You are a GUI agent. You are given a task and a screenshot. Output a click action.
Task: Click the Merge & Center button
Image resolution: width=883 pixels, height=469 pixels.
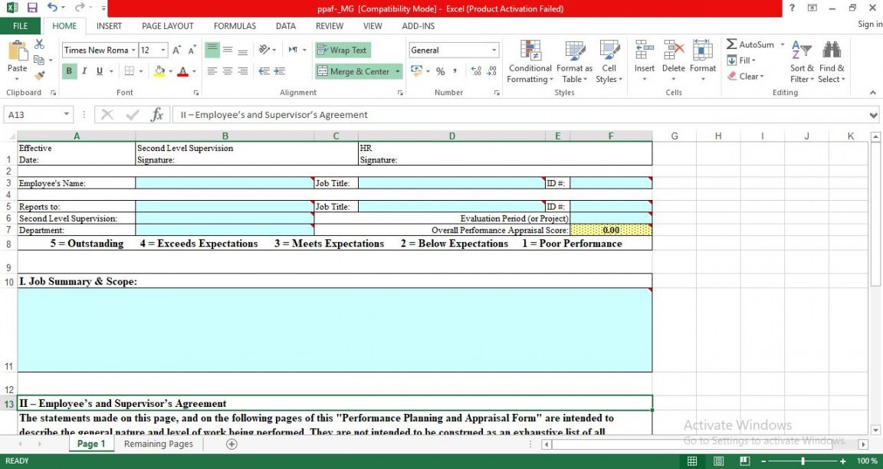[x=353, y=71]
